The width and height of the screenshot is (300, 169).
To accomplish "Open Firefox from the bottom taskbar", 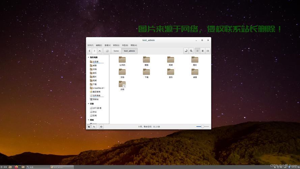I will point(16,167).
